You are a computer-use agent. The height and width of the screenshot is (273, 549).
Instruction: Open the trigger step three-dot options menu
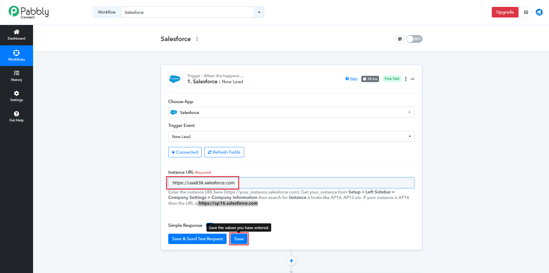(x=405, y=79)
